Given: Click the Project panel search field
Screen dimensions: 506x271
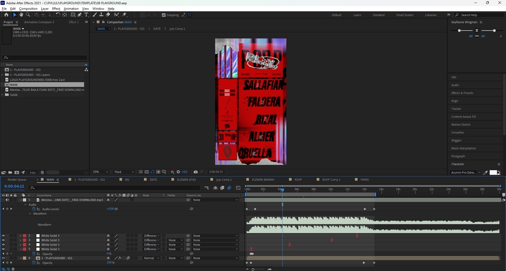Looking at the screenshot, I should pyautogui.click(x=45, y=58).
